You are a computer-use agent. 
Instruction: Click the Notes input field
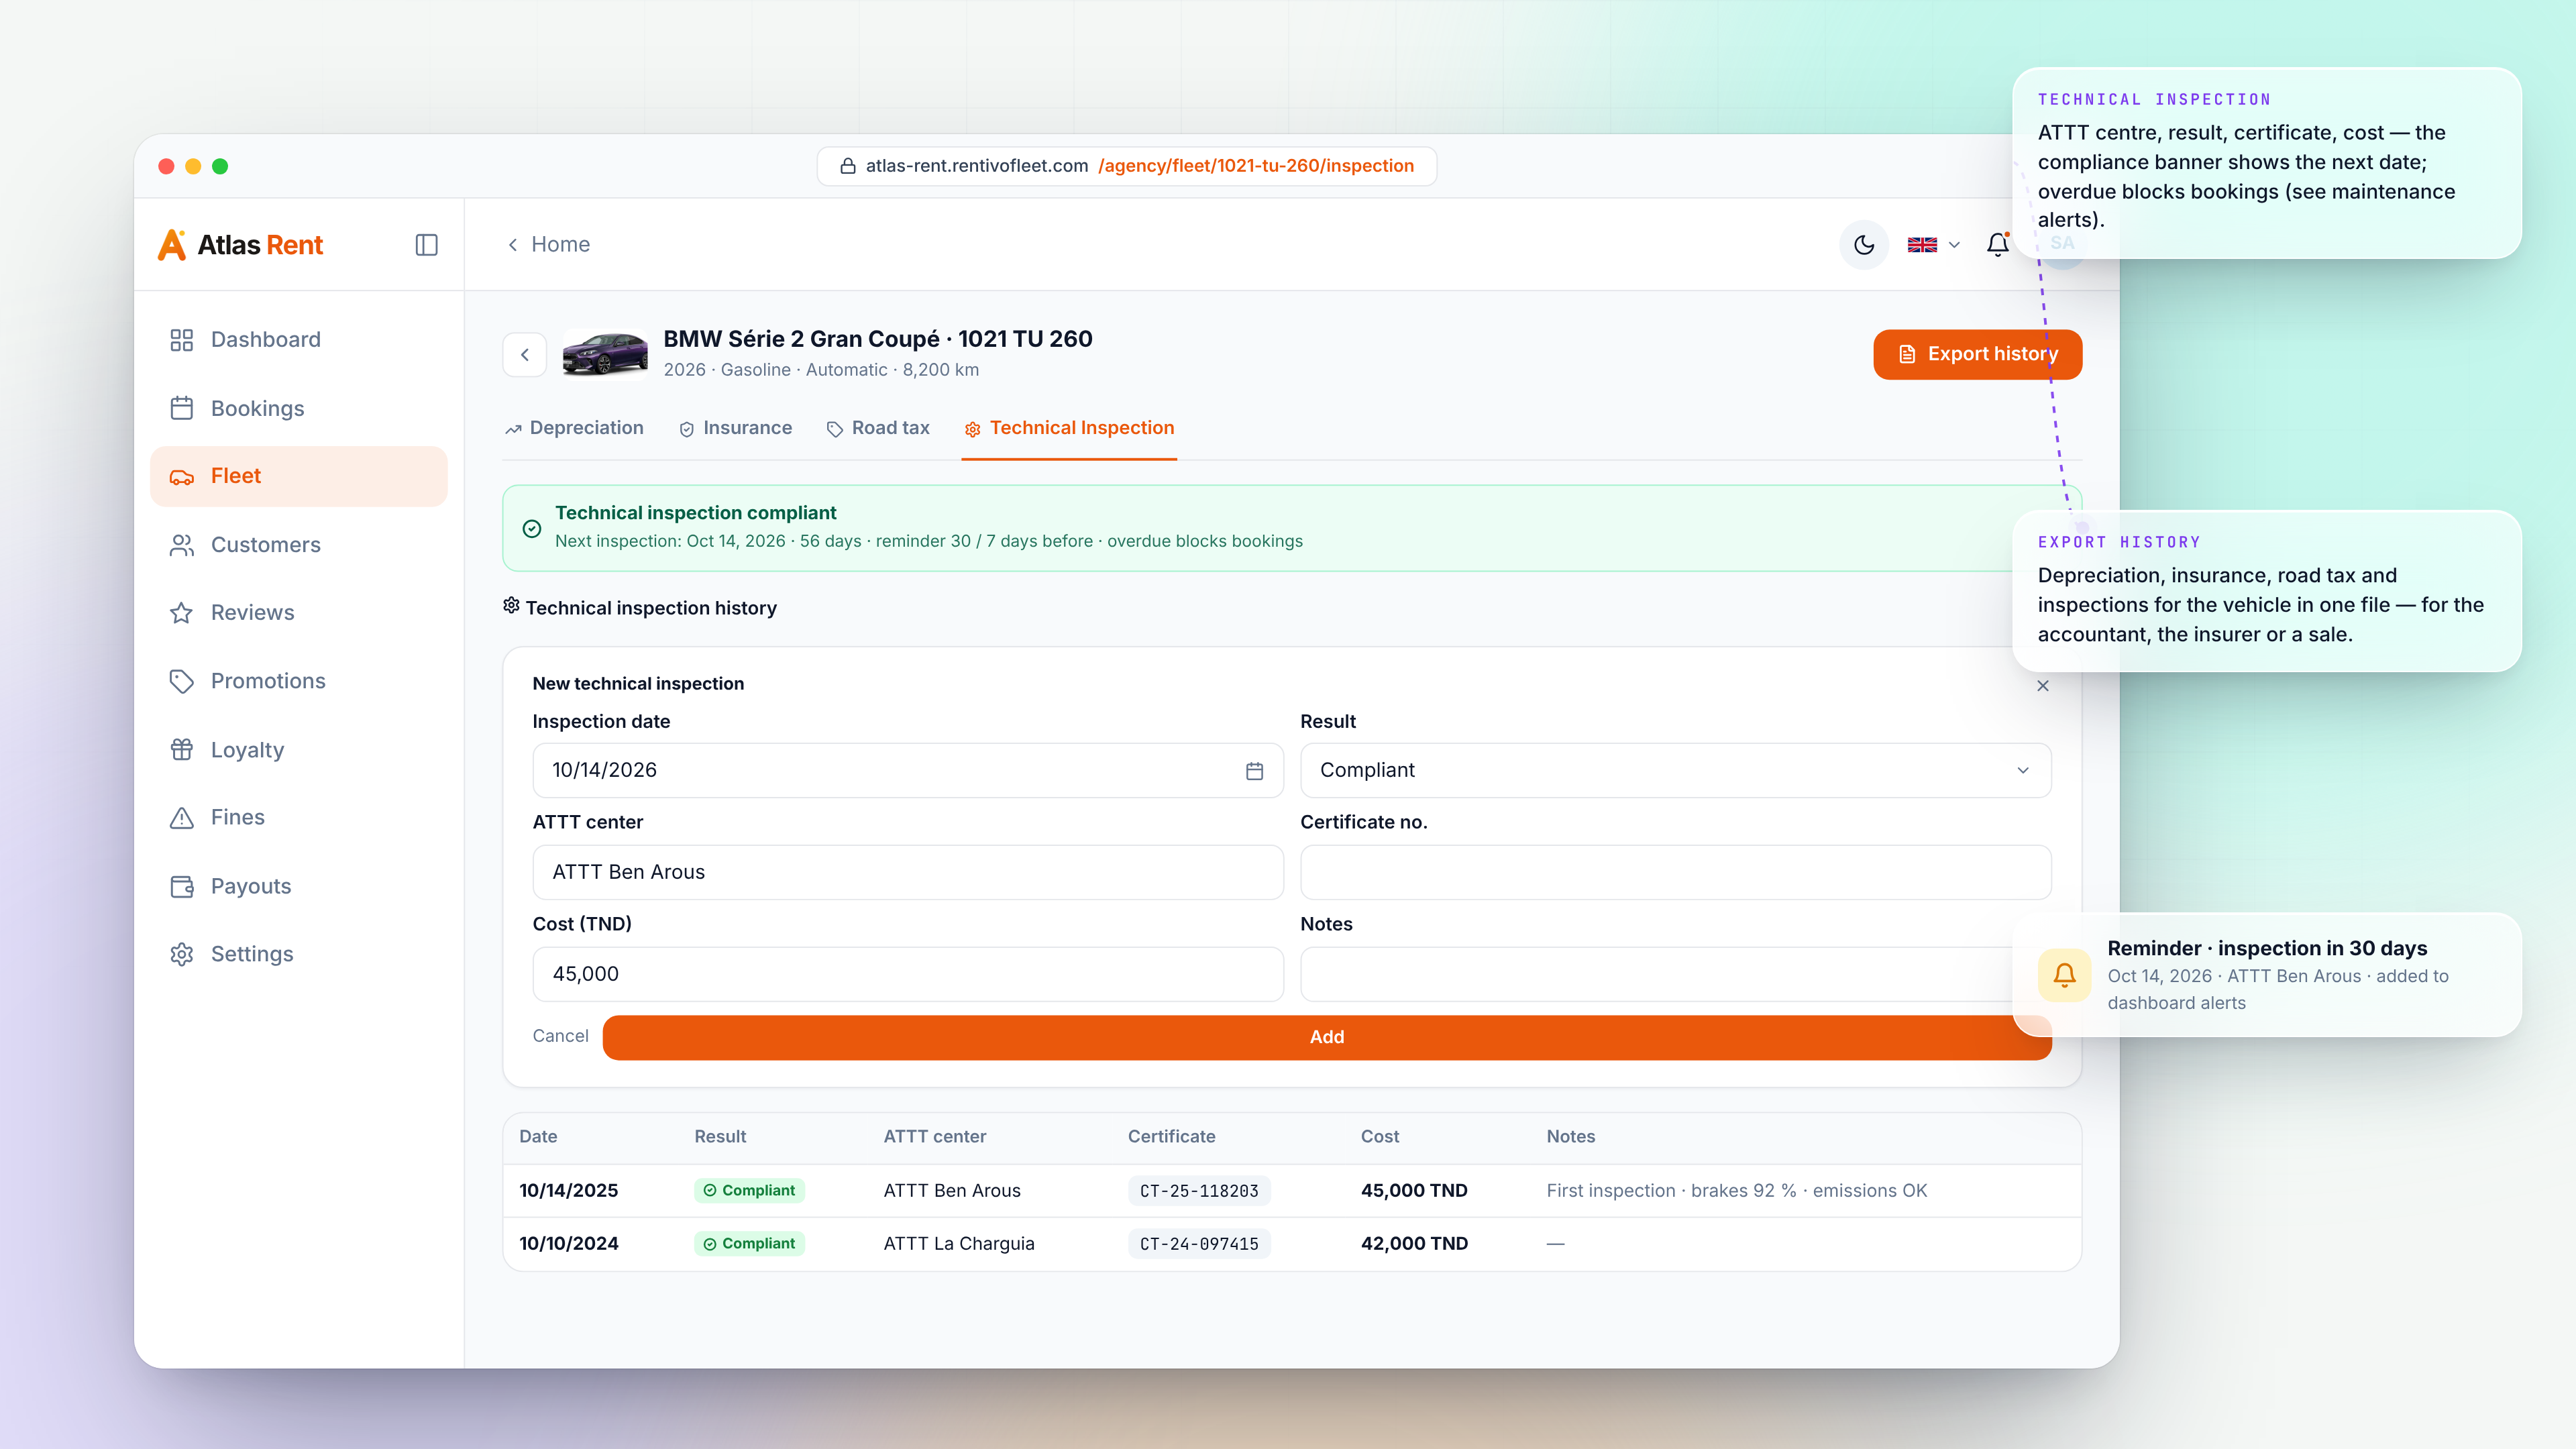1675,974
